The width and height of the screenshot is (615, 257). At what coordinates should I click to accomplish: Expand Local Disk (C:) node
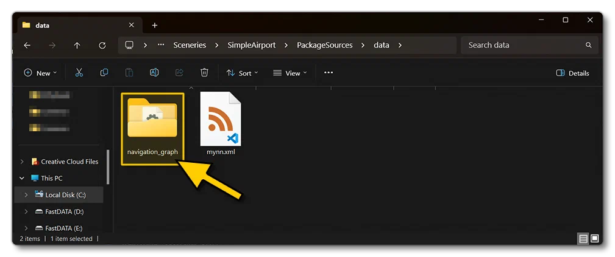[x=26, y=195]
